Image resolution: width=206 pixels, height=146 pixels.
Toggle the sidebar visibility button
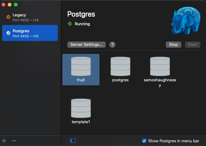[73, 141]
